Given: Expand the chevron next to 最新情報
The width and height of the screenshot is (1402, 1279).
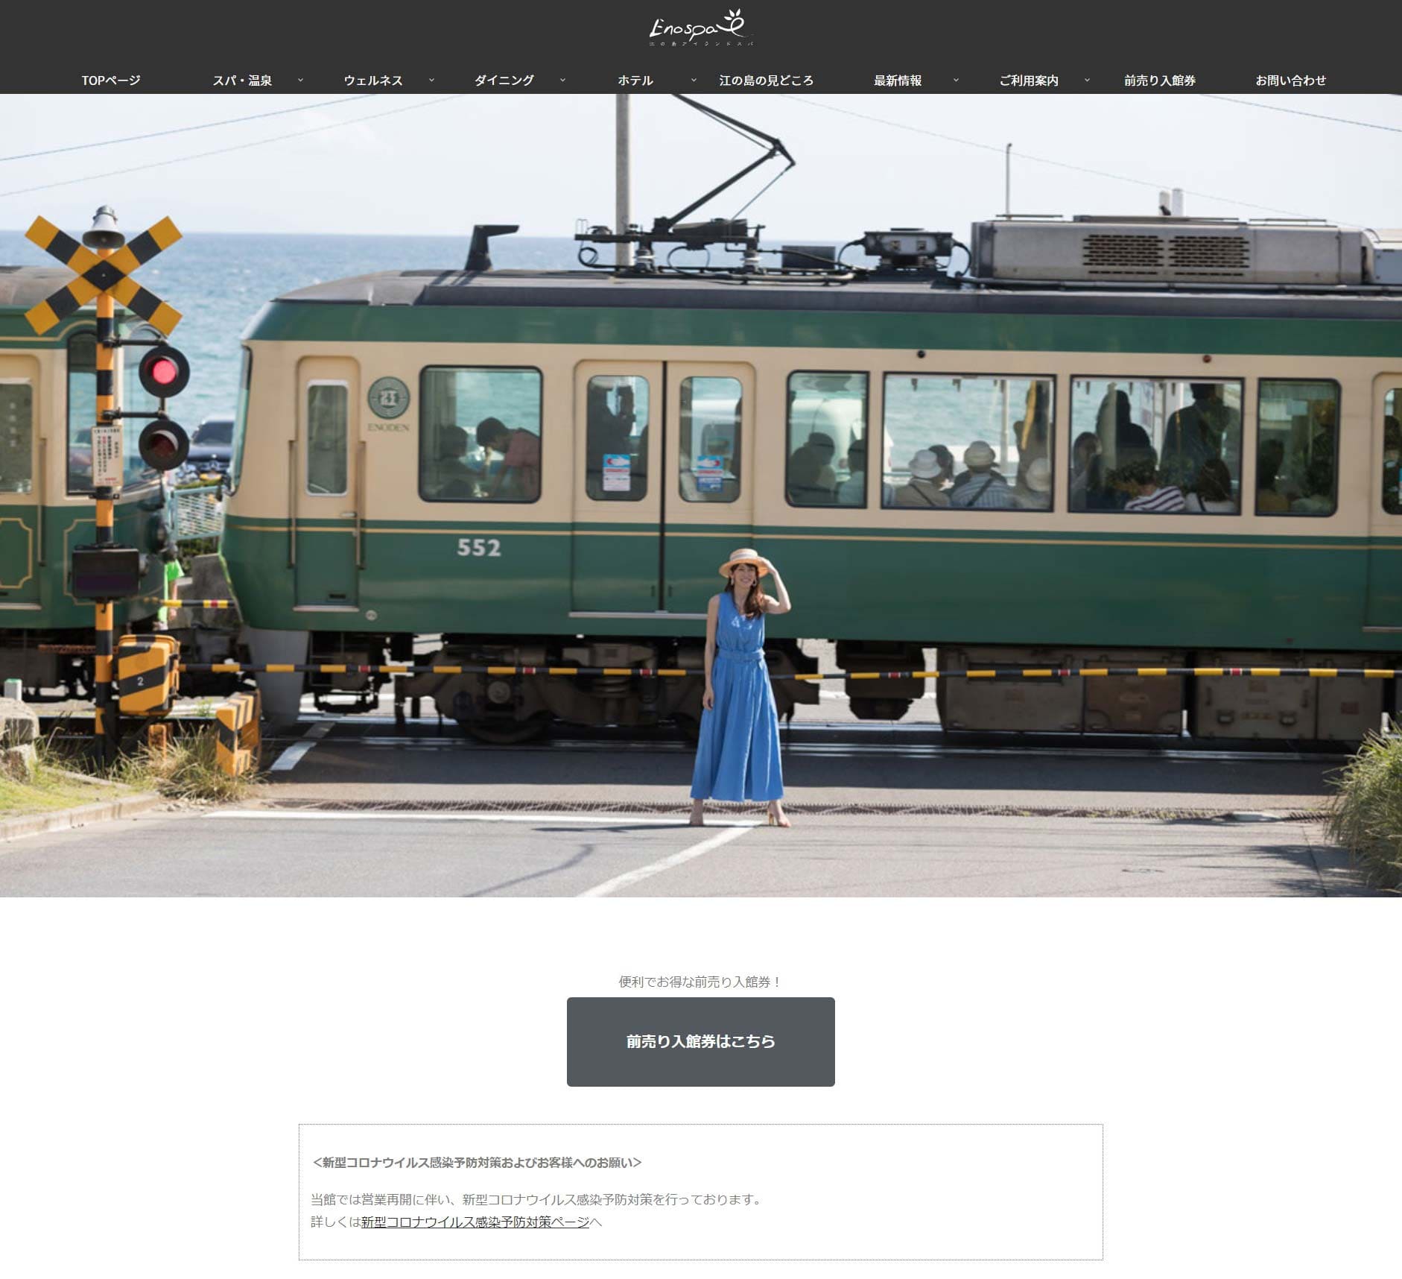Looking at the screenshot, I should (957, 80).
